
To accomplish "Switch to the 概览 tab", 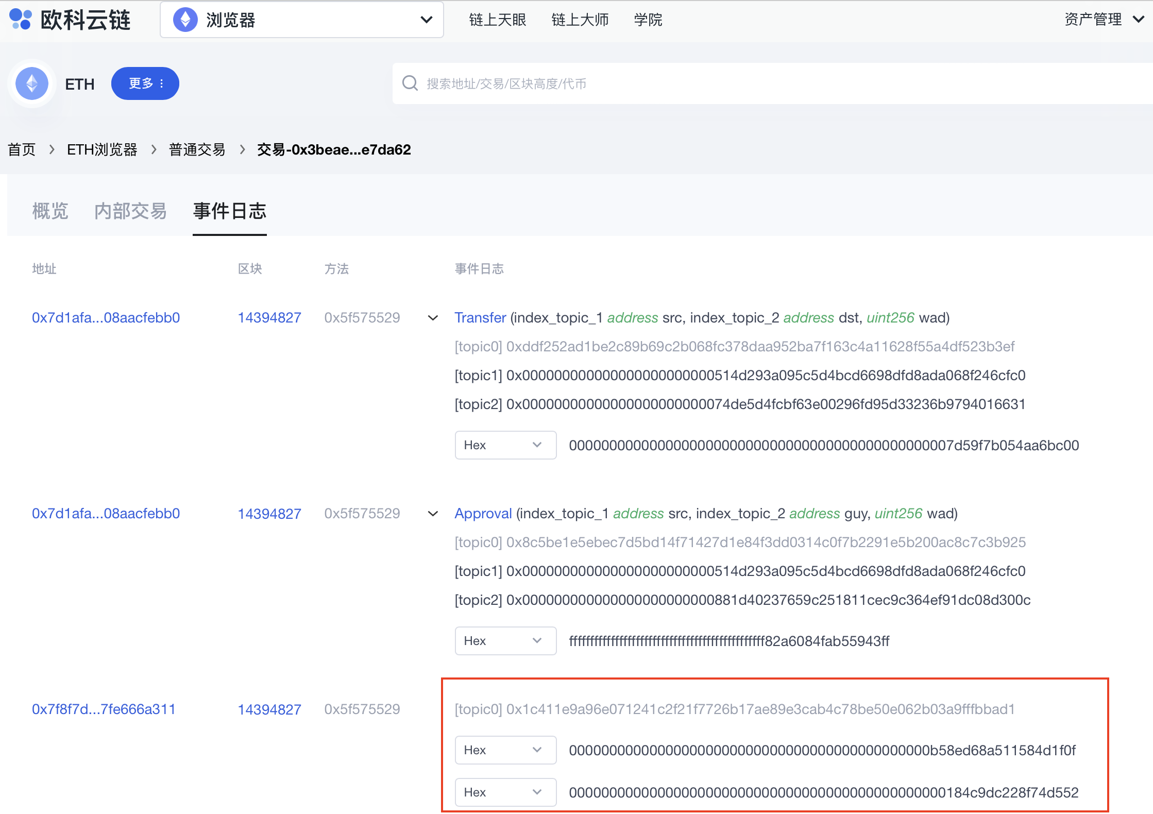I will tap(50, 211).
